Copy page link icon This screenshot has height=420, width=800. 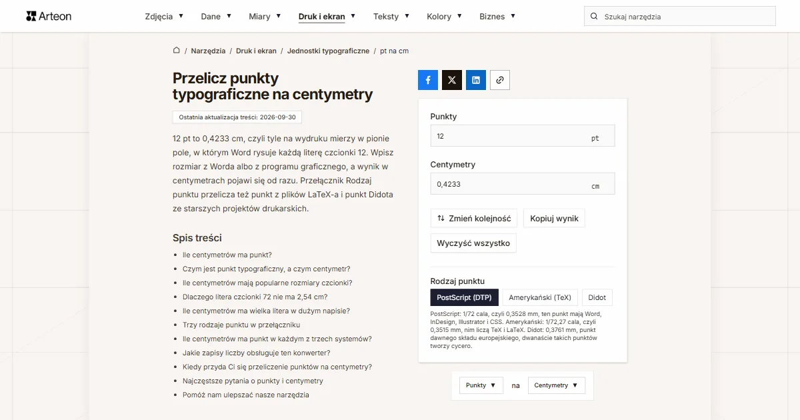tap(500, 80)
